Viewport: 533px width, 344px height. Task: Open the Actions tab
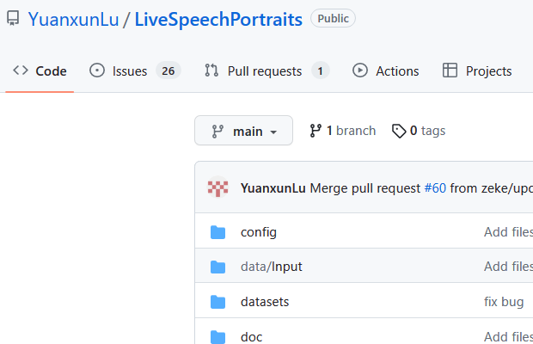(x=385, y=71)
